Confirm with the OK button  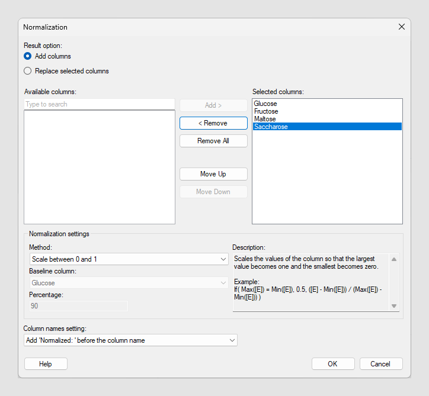(333, 364)
